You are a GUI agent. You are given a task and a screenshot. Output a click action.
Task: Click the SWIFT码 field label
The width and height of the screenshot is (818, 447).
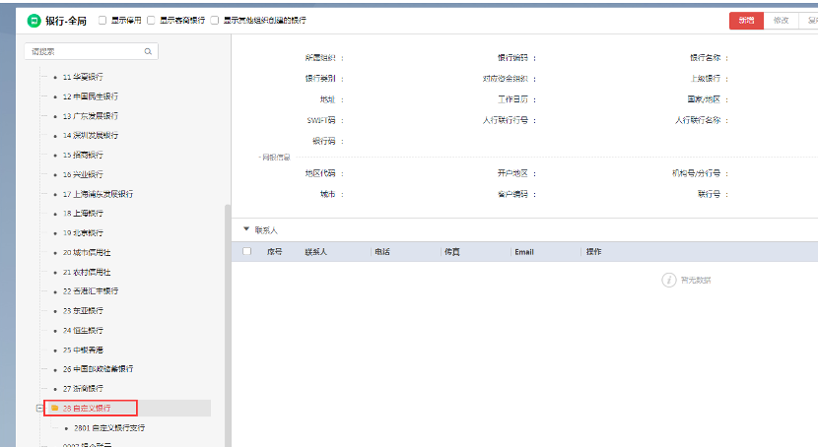pos(321,120)
